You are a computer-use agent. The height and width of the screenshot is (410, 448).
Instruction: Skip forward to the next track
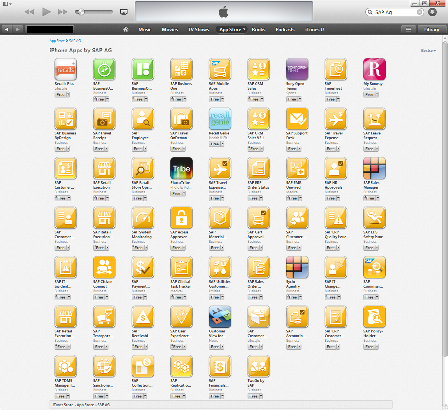(x=62, y=12)
